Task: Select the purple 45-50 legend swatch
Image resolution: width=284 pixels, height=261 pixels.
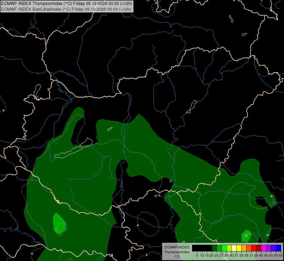Action: pos(269,248)
